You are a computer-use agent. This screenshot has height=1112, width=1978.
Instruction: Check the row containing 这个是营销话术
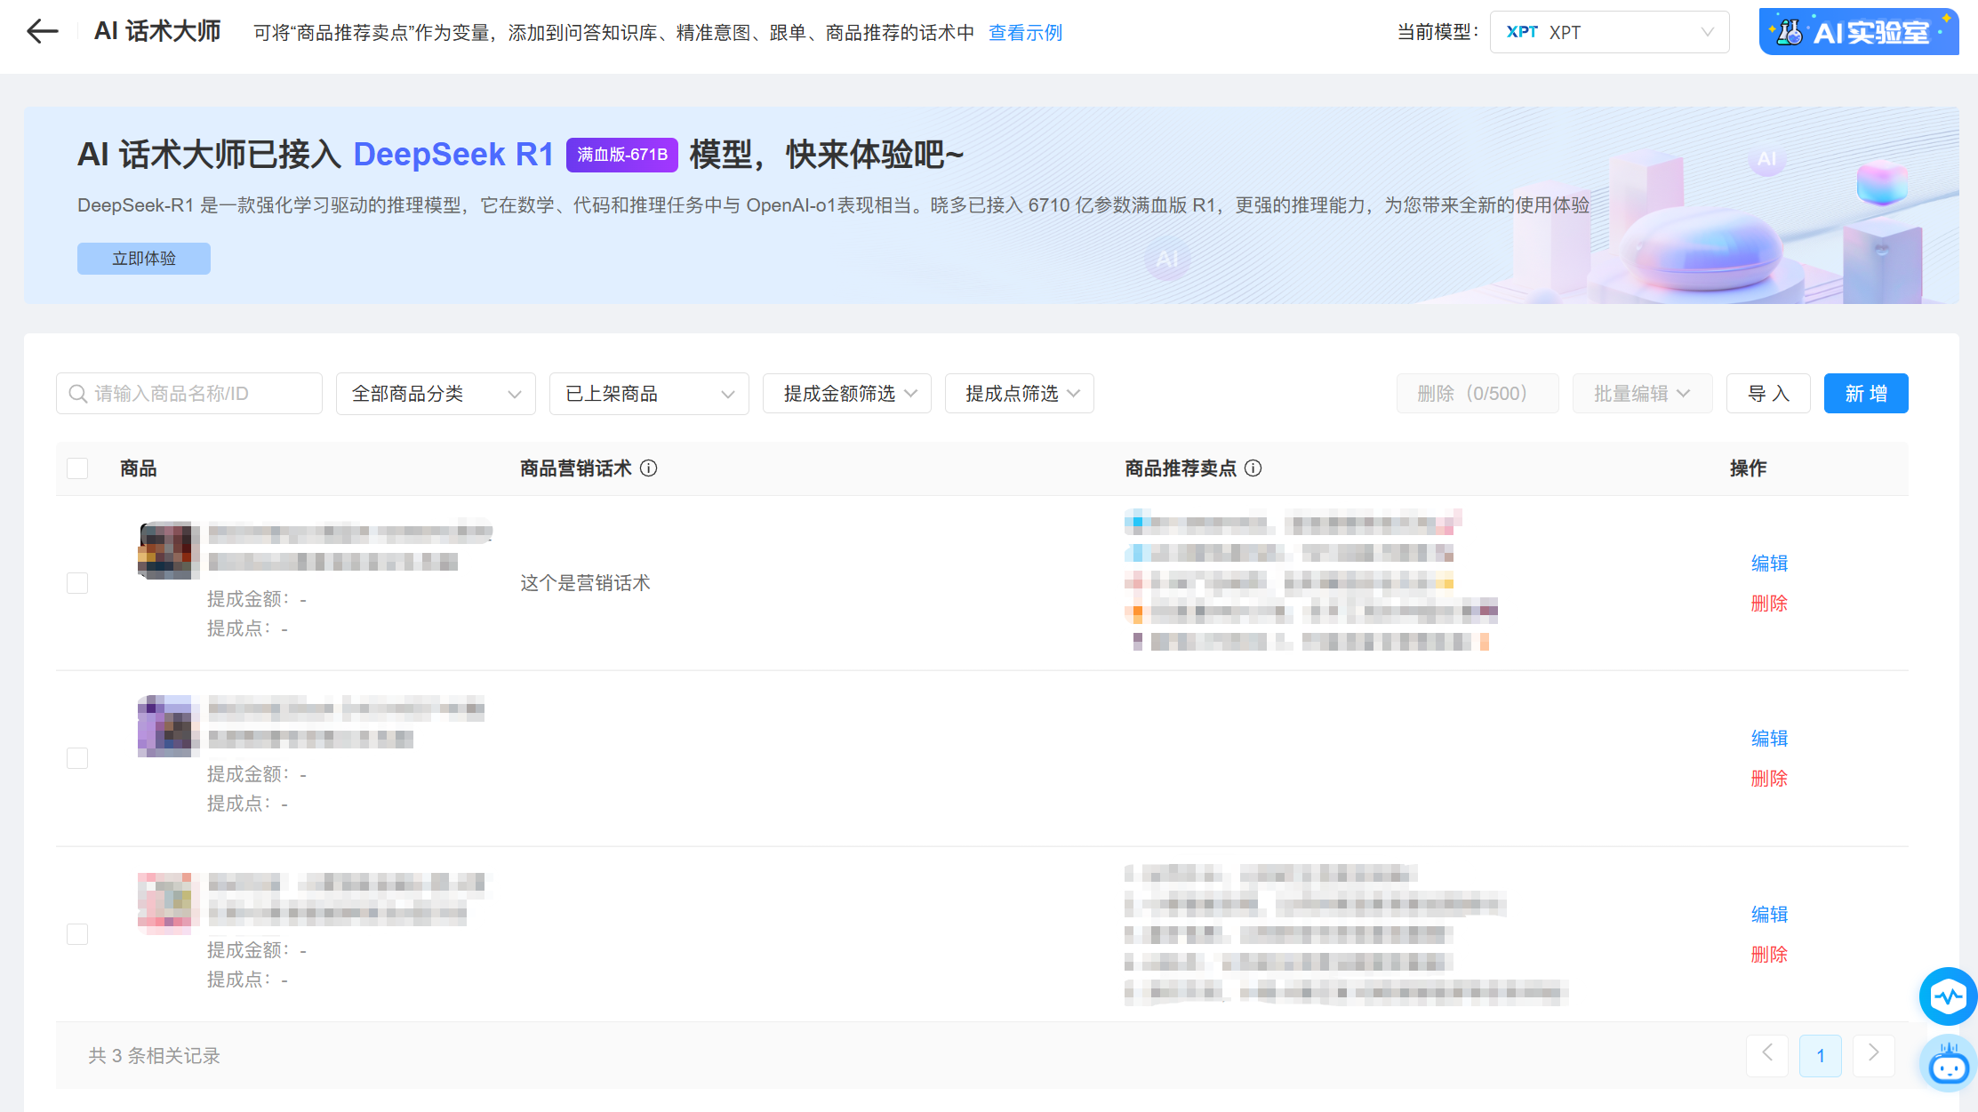77,583
